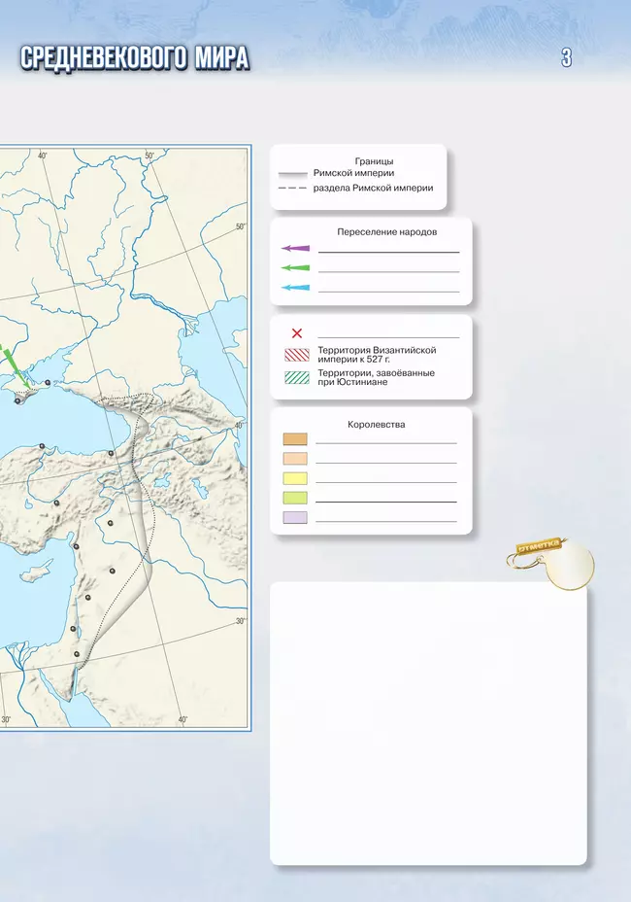The height and width of the screenshot is (902, 631).
Task: Click the purple migration arrow in the legend
Action: [295, 249]
